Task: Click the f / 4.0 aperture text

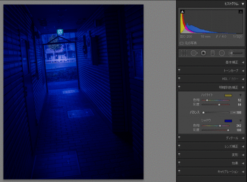Action: [x=221, y=37]
